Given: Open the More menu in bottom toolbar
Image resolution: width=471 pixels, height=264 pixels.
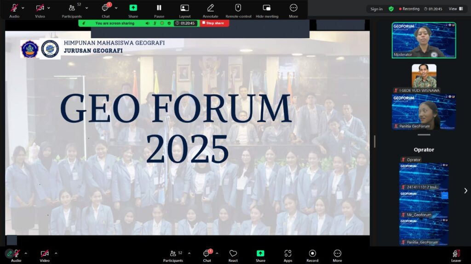Looking at the screenshot, I should click(337, 253).
